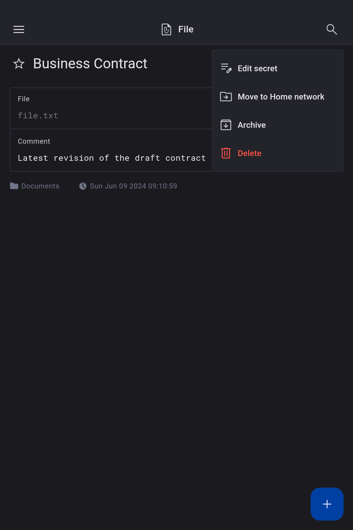
Task: Open the Documents folder link
Action: pos(40,186)
